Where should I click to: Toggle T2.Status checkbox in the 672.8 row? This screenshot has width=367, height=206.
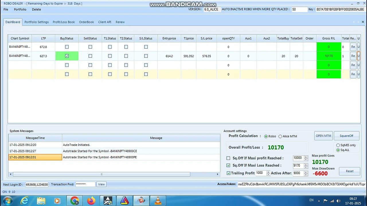pyautogui.click(x=126, y=47)
